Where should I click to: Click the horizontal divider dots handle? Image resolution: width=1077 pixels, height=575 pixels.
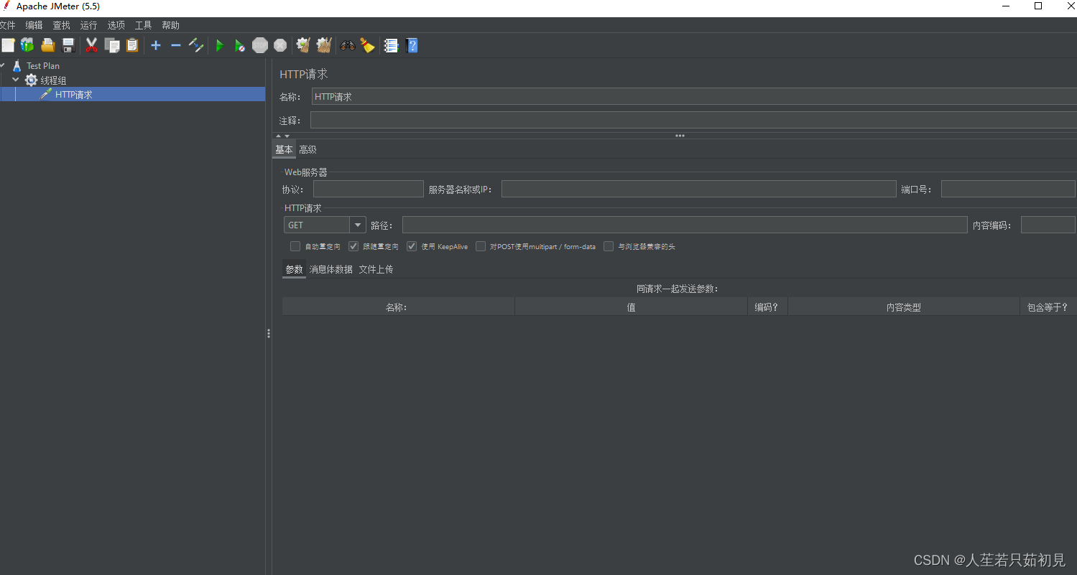coord(680,136)
